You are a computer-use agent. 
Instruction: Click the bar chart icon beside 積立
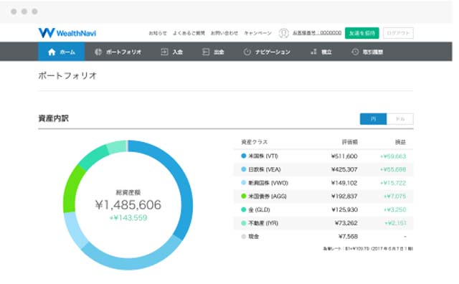click(x=313, y=52)
